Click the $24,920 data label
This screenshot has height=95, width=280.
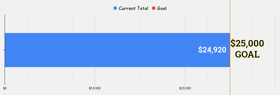(212, 50)
